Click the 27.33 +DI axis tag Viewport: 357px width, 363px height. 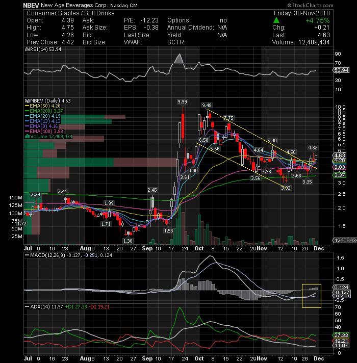341,335
